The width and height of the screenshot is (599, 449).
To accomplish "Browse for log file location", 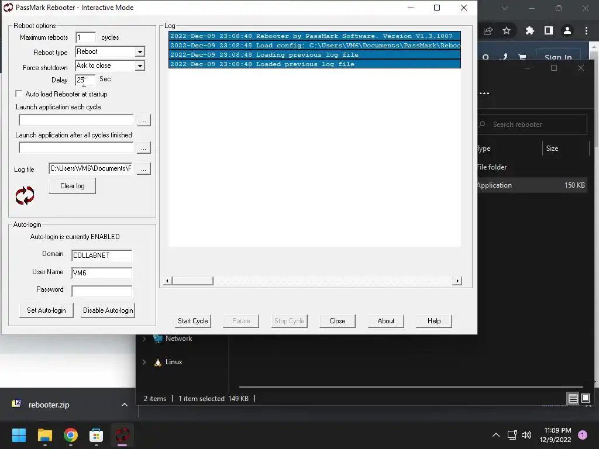I will (x=144, y=168).
